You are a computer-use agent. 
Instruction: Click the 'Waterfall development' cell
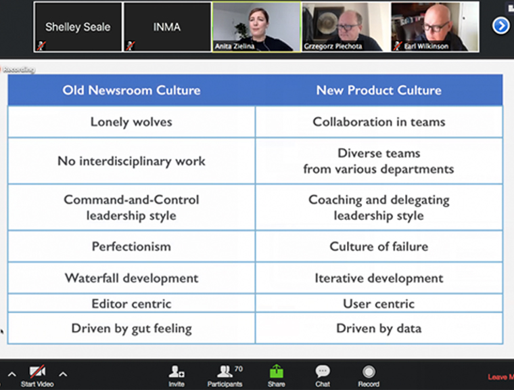click(x=131, y=278)
